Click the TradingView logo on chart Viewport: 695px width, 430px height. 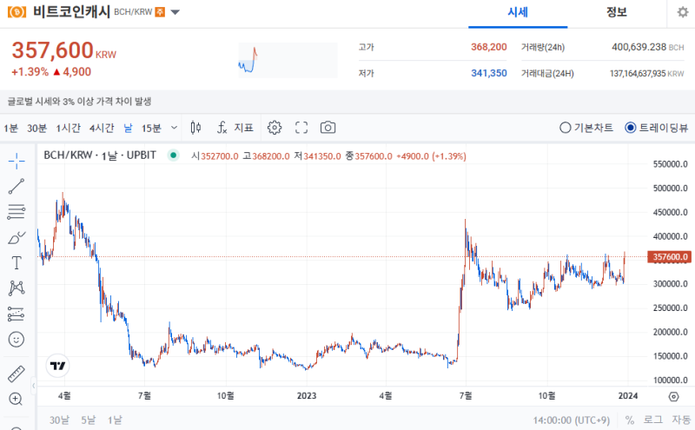(57, 366)
